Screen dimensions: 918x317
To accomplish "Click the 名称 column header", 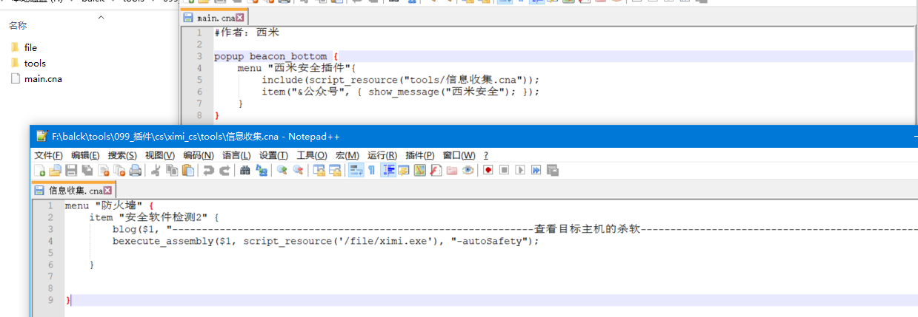I will pyautogui.click(x=18, y=26).
